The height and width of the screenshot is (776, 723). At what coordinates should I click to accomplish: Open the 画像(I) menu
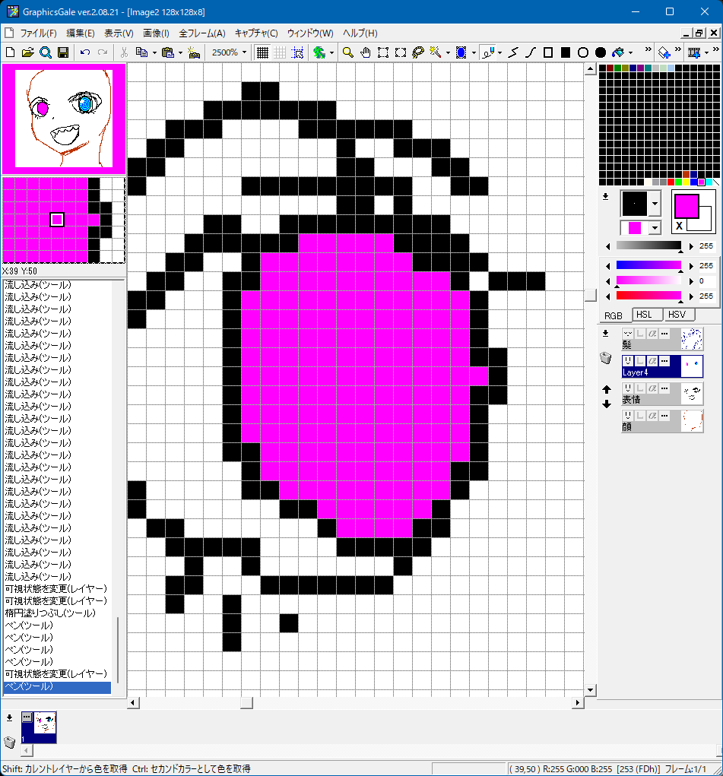156,33
